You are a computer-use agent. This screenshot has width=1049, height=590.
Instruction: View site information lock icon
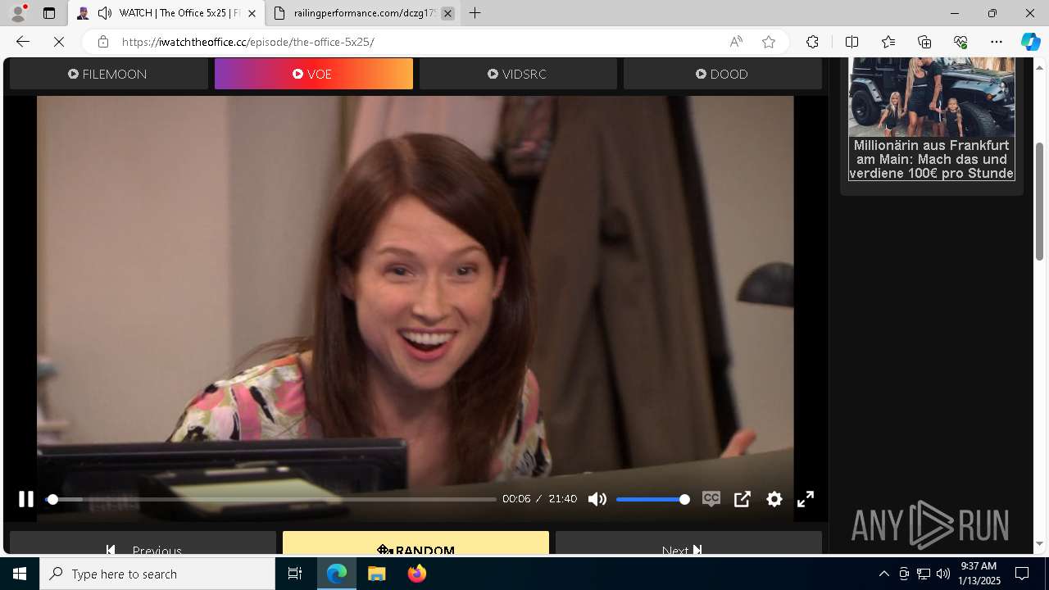(102, 42)
